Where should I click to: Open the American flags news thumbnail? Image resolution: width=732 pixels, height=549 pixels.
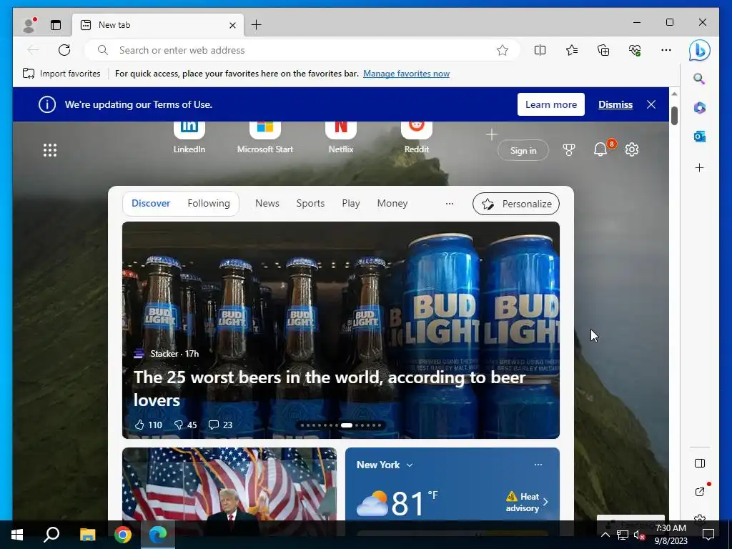(x=229, y=484)
